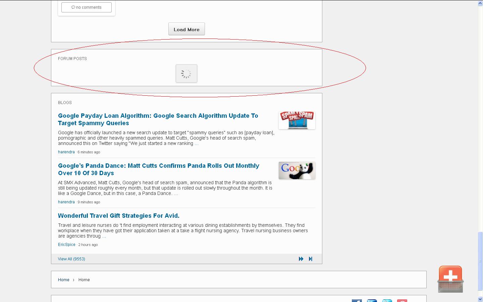Open Wonderful Travel Gift Strategies post
This screenshot has height=302, width=483.
118,216
